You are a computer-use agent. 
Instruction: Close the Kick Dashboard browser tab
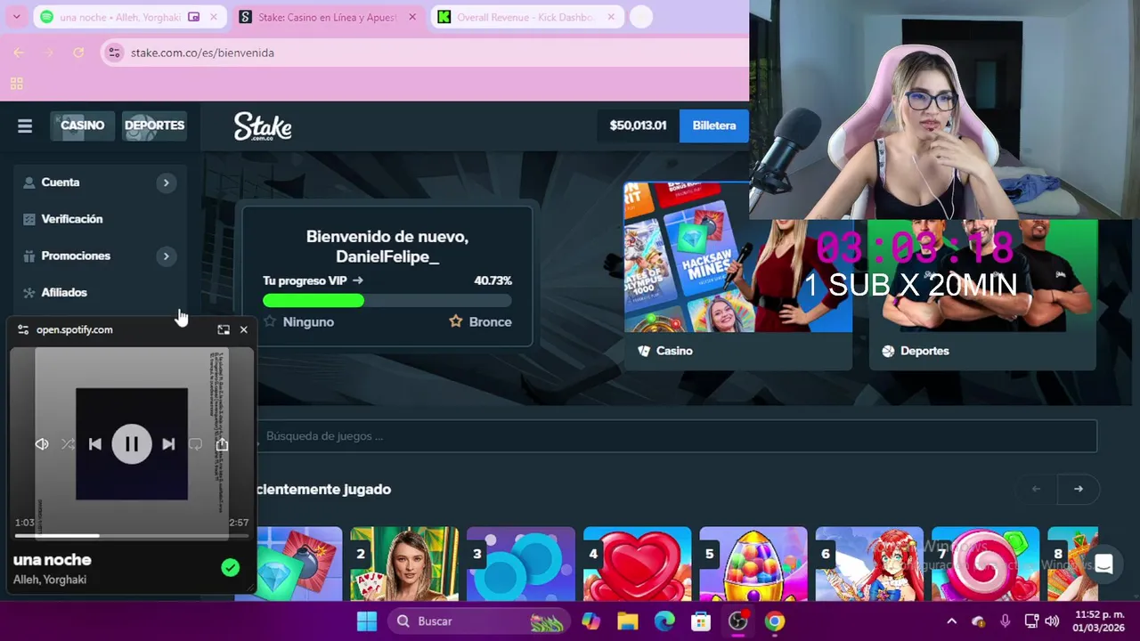click(x=611, y=17)
